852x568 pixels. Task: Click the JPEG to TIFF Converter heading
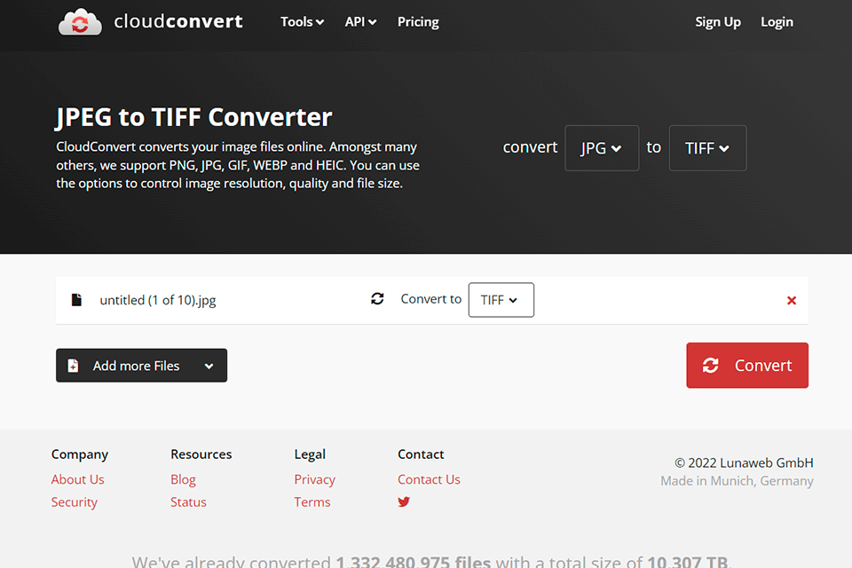click(193, 117)
